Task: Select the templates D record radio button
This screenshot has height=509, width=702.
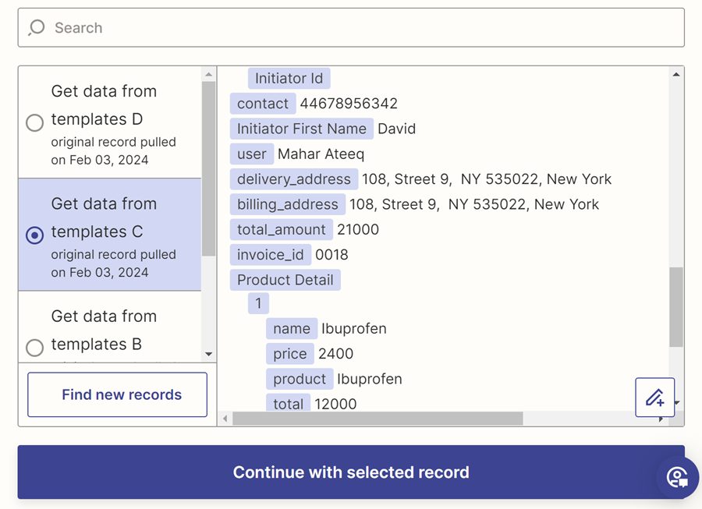Action: pyautogui.click(x=34, y=122)
